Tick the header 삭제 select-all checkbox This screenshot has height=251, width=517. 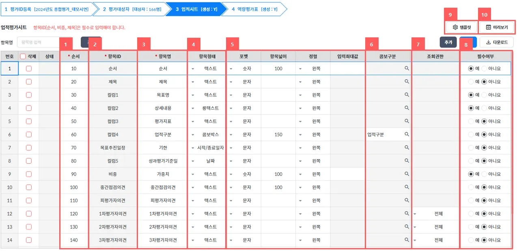pos(23,56)
